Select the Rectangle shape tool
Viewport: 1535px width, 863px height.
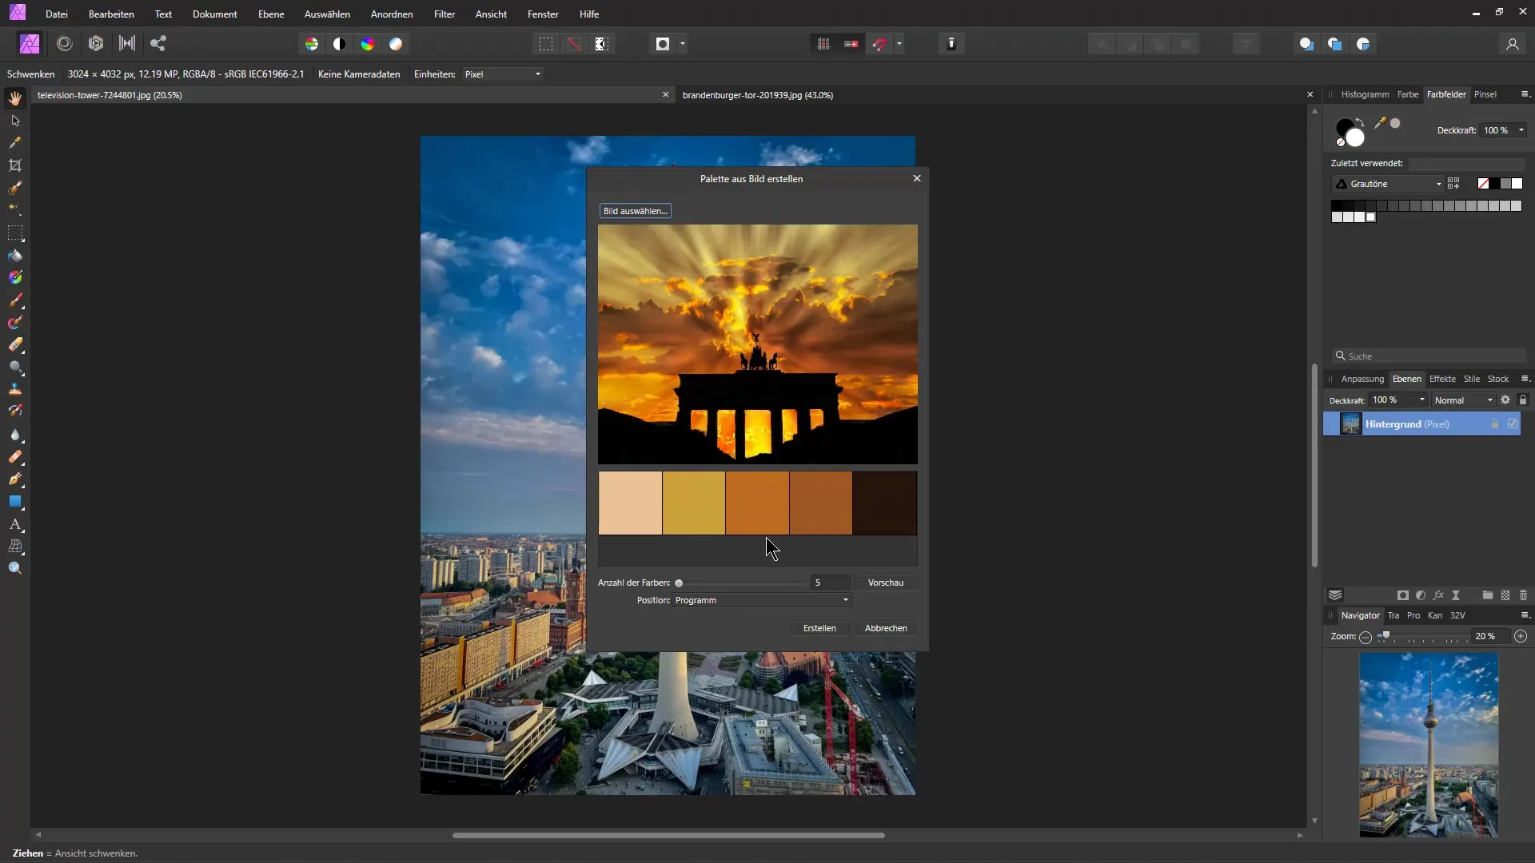[15, 502]
